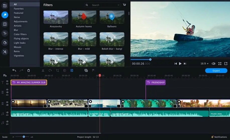Zoom in timeline with large scale icon

pyautogui.click(x=32, y=137)
